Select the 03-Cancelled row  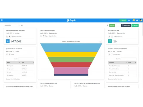[x=20, y=75]
